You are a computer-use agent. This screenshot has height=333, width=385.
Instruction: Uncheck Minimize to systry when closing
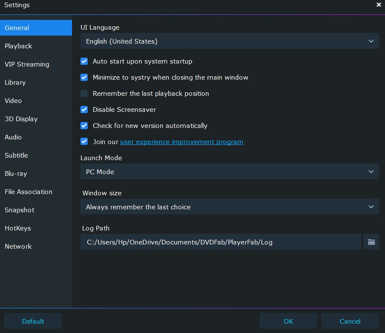click(84, 78)
